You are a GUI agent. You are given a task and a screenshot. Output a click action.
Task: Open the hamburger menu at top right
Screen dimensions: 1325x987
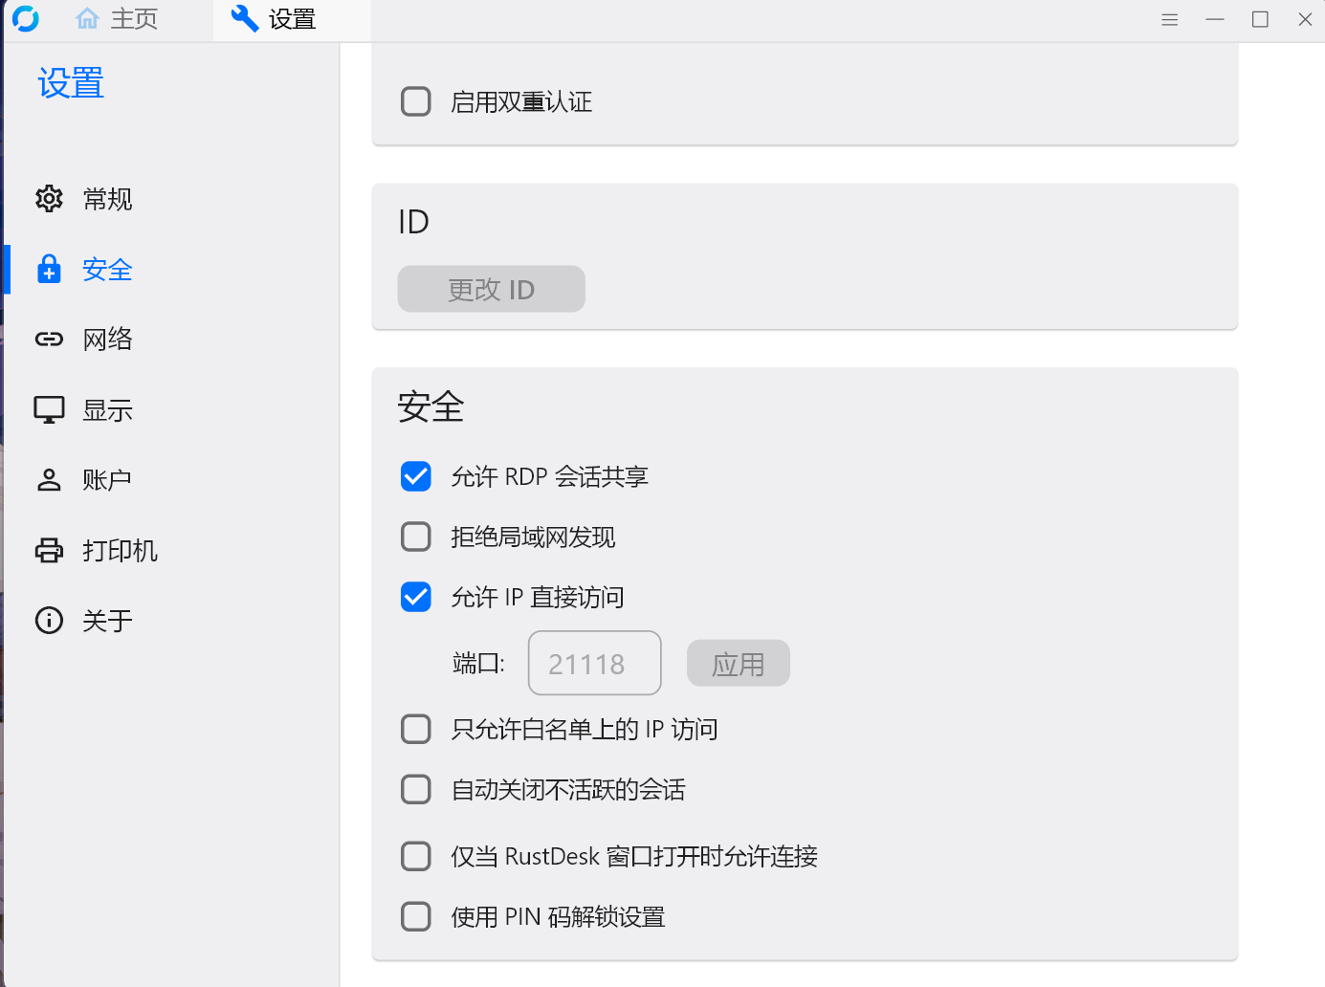[x=1169, y=19]
